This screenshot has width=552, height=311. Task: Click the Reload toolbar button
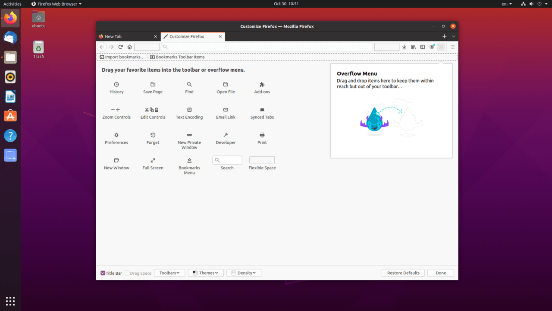[120, 47]
